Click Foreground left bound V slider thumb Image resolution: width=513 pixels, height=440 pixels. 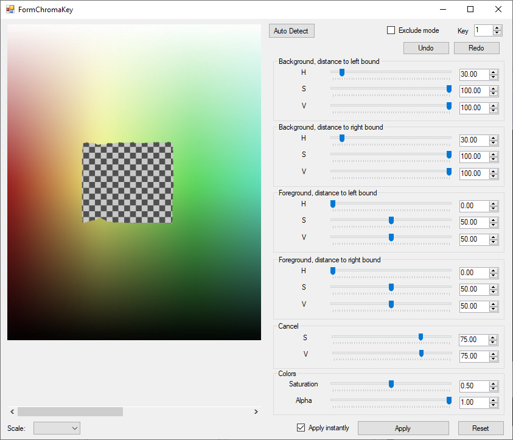pyautogui.click(x=391, y=237)
